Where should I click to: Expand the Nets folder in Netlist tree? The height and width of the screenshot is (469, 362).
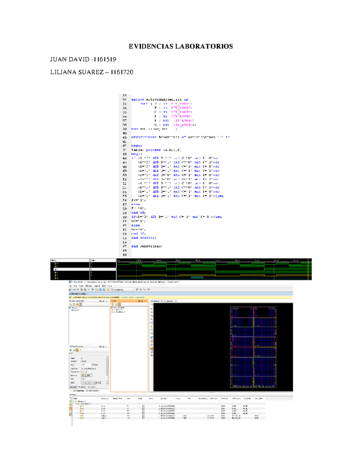point(112,310)
